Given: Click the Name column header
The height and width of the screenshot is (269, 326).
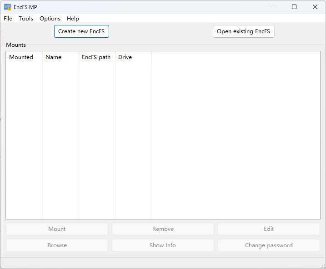Looking at the screenshot, I should click(61, 57).
